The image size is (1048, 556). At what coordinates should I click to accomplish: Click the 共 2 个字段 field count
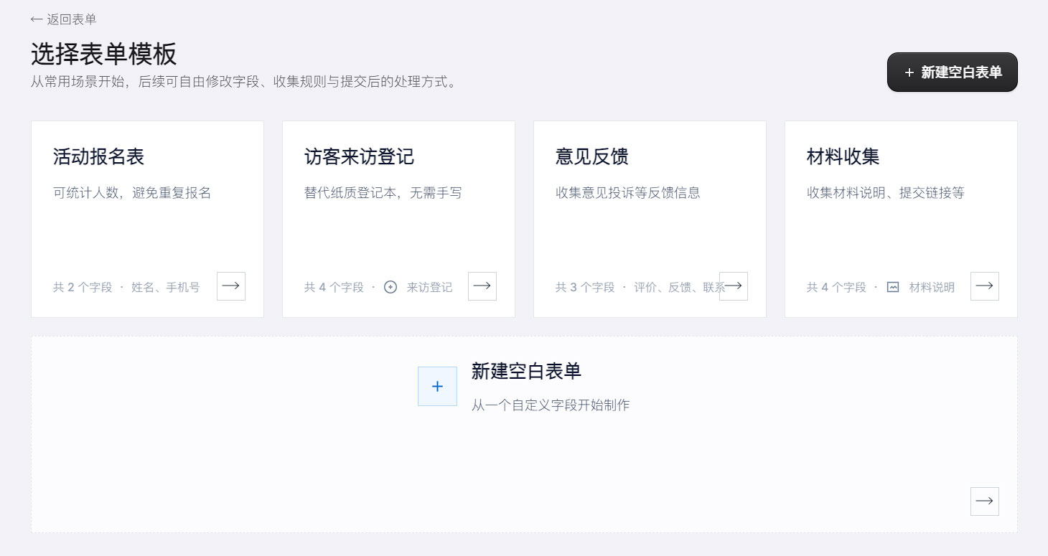coord(83,287)
